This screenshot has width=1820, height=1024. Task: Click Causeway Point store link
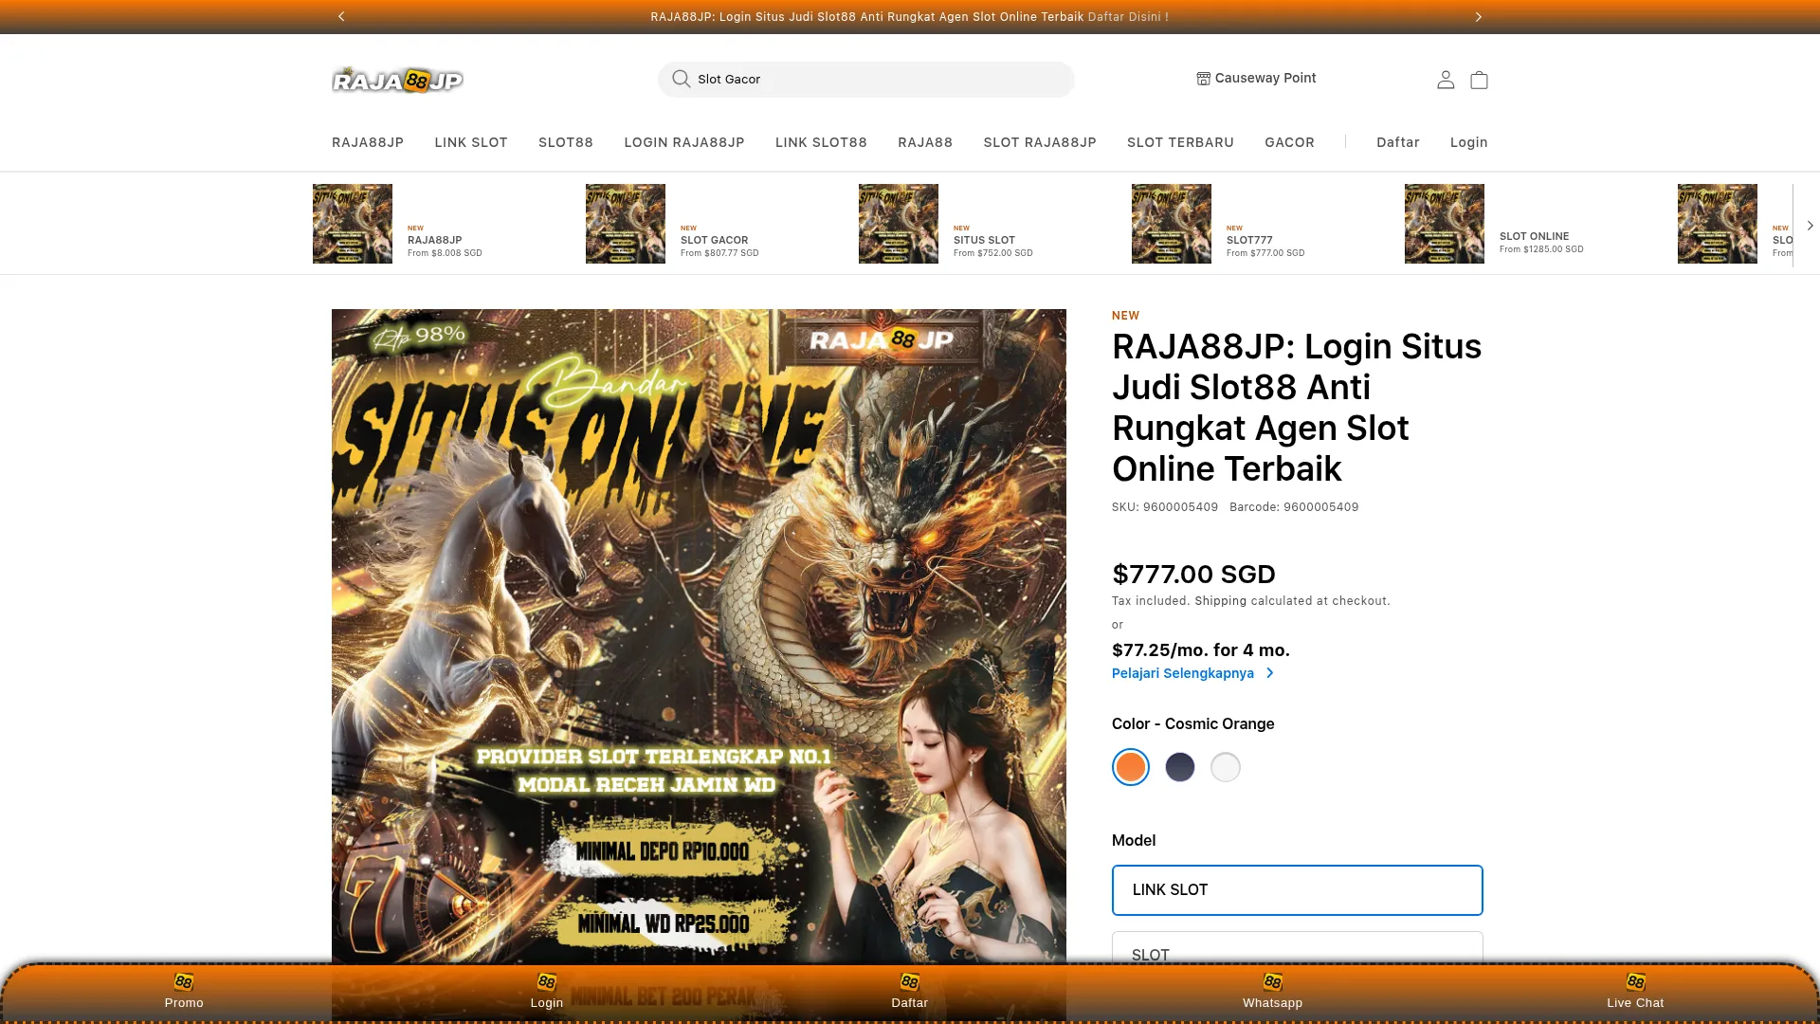coord(1265,78)
